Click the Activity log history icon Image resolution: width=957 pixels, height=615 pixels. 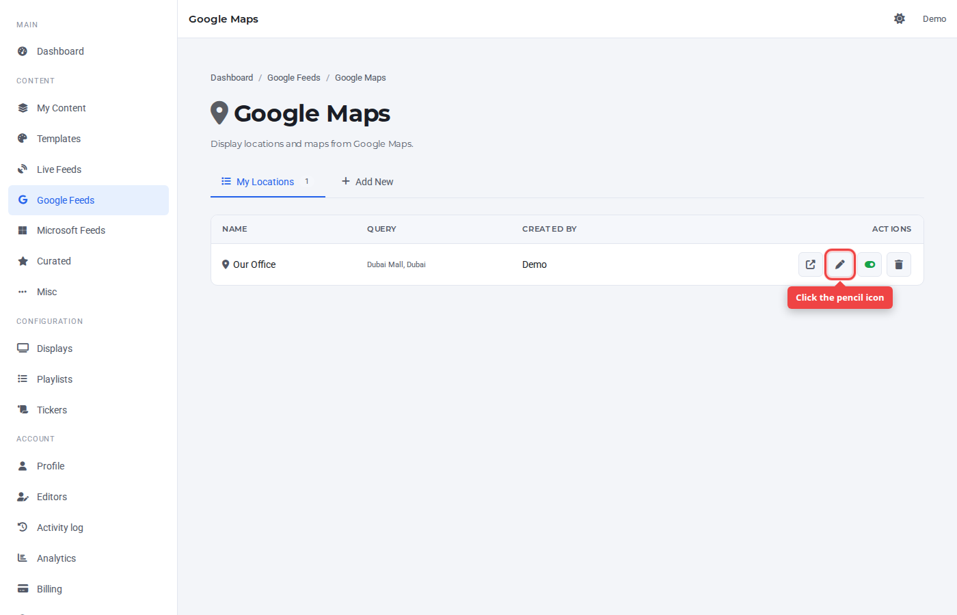pos(23,527)
